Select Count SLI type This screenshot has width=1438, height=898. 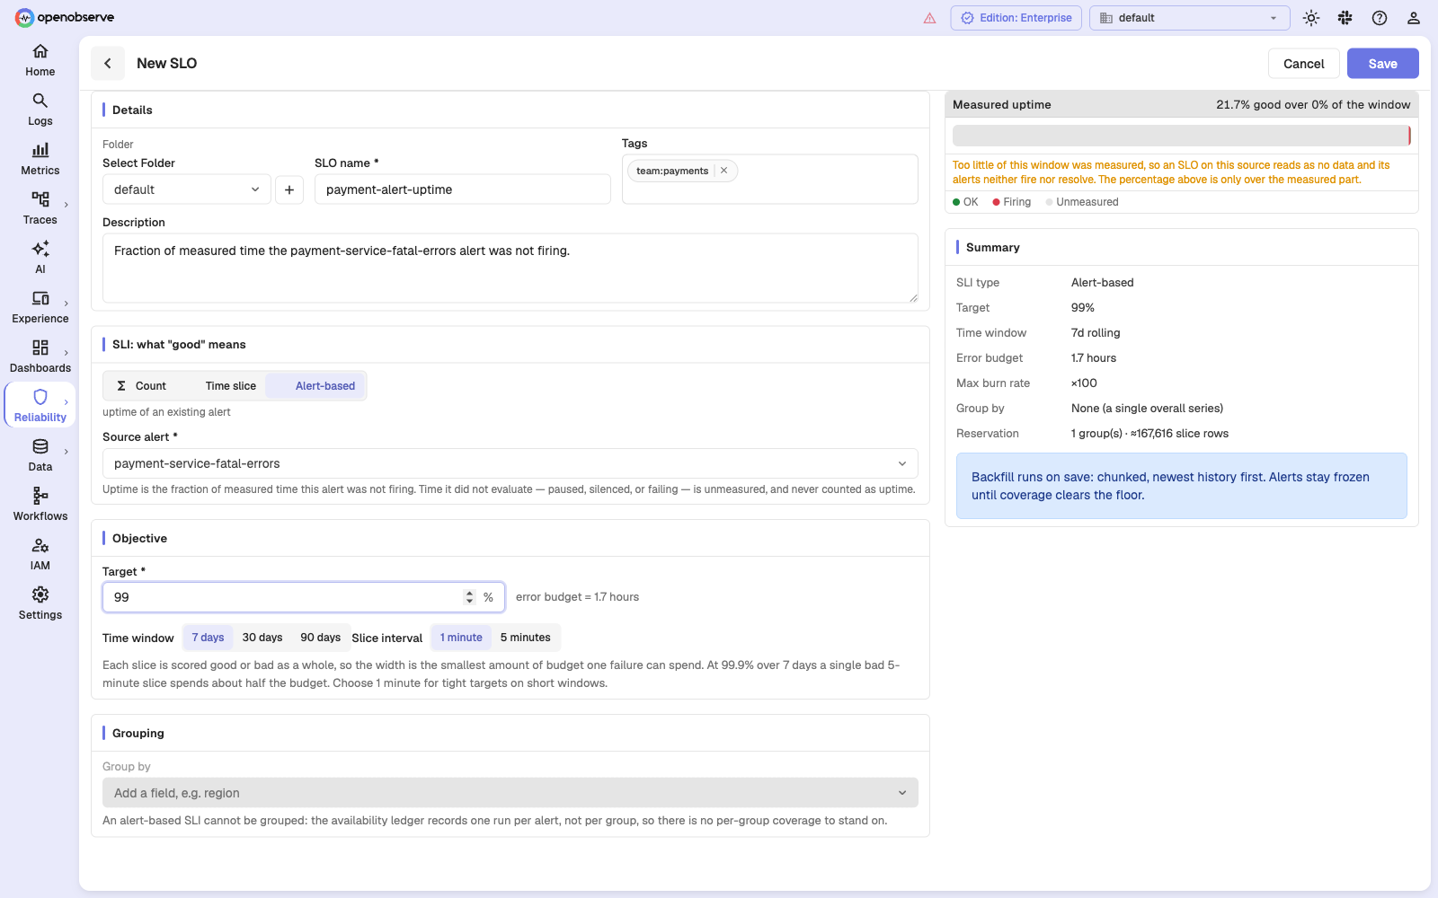pyautogui.click(x=141, y=386)
